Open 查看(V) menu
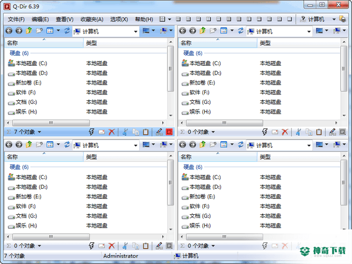 point(65,19)
